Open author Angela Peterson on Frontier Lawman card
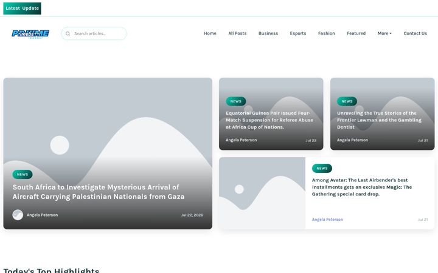 [x=352, y=140]
